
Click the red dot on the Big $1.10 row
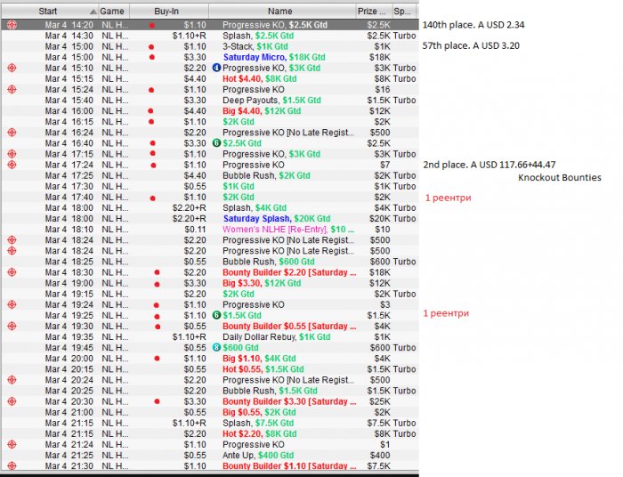[x=157, y=359]
